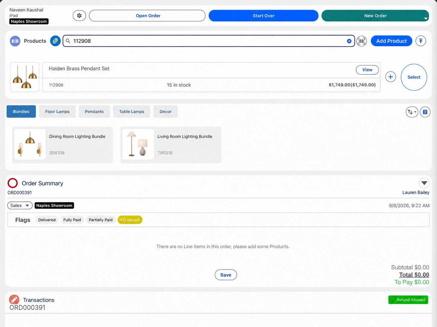Switch to Floor Lamps tab
This screenshot has width=437, height=327.
point(57,111)
